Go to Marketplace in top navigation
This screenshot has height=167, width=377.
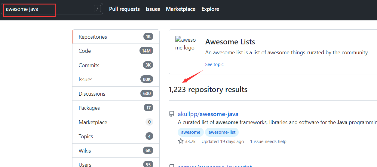coord(181,9)
